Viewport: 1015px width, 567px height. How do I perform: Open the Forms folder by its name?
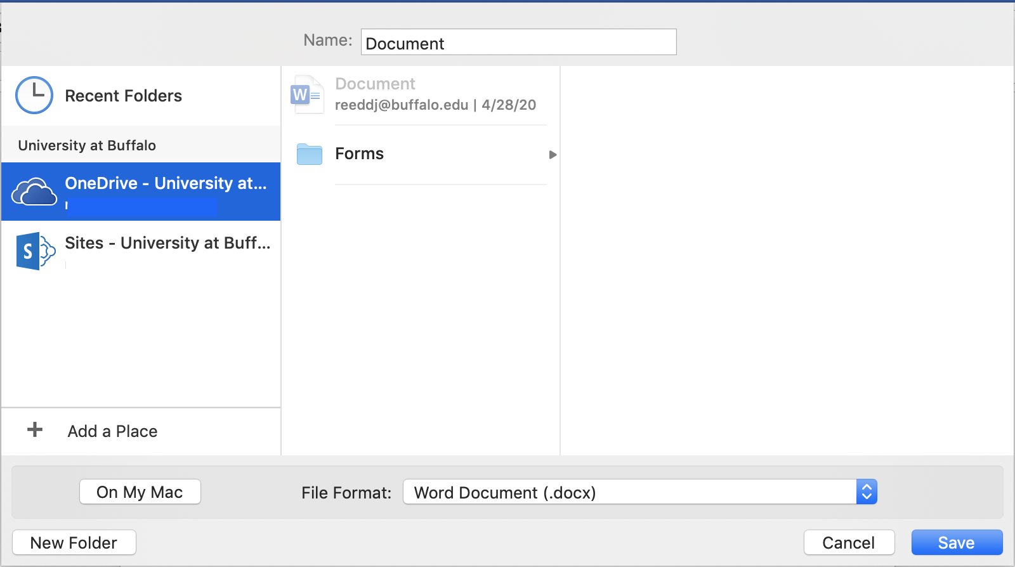(359, 154)
